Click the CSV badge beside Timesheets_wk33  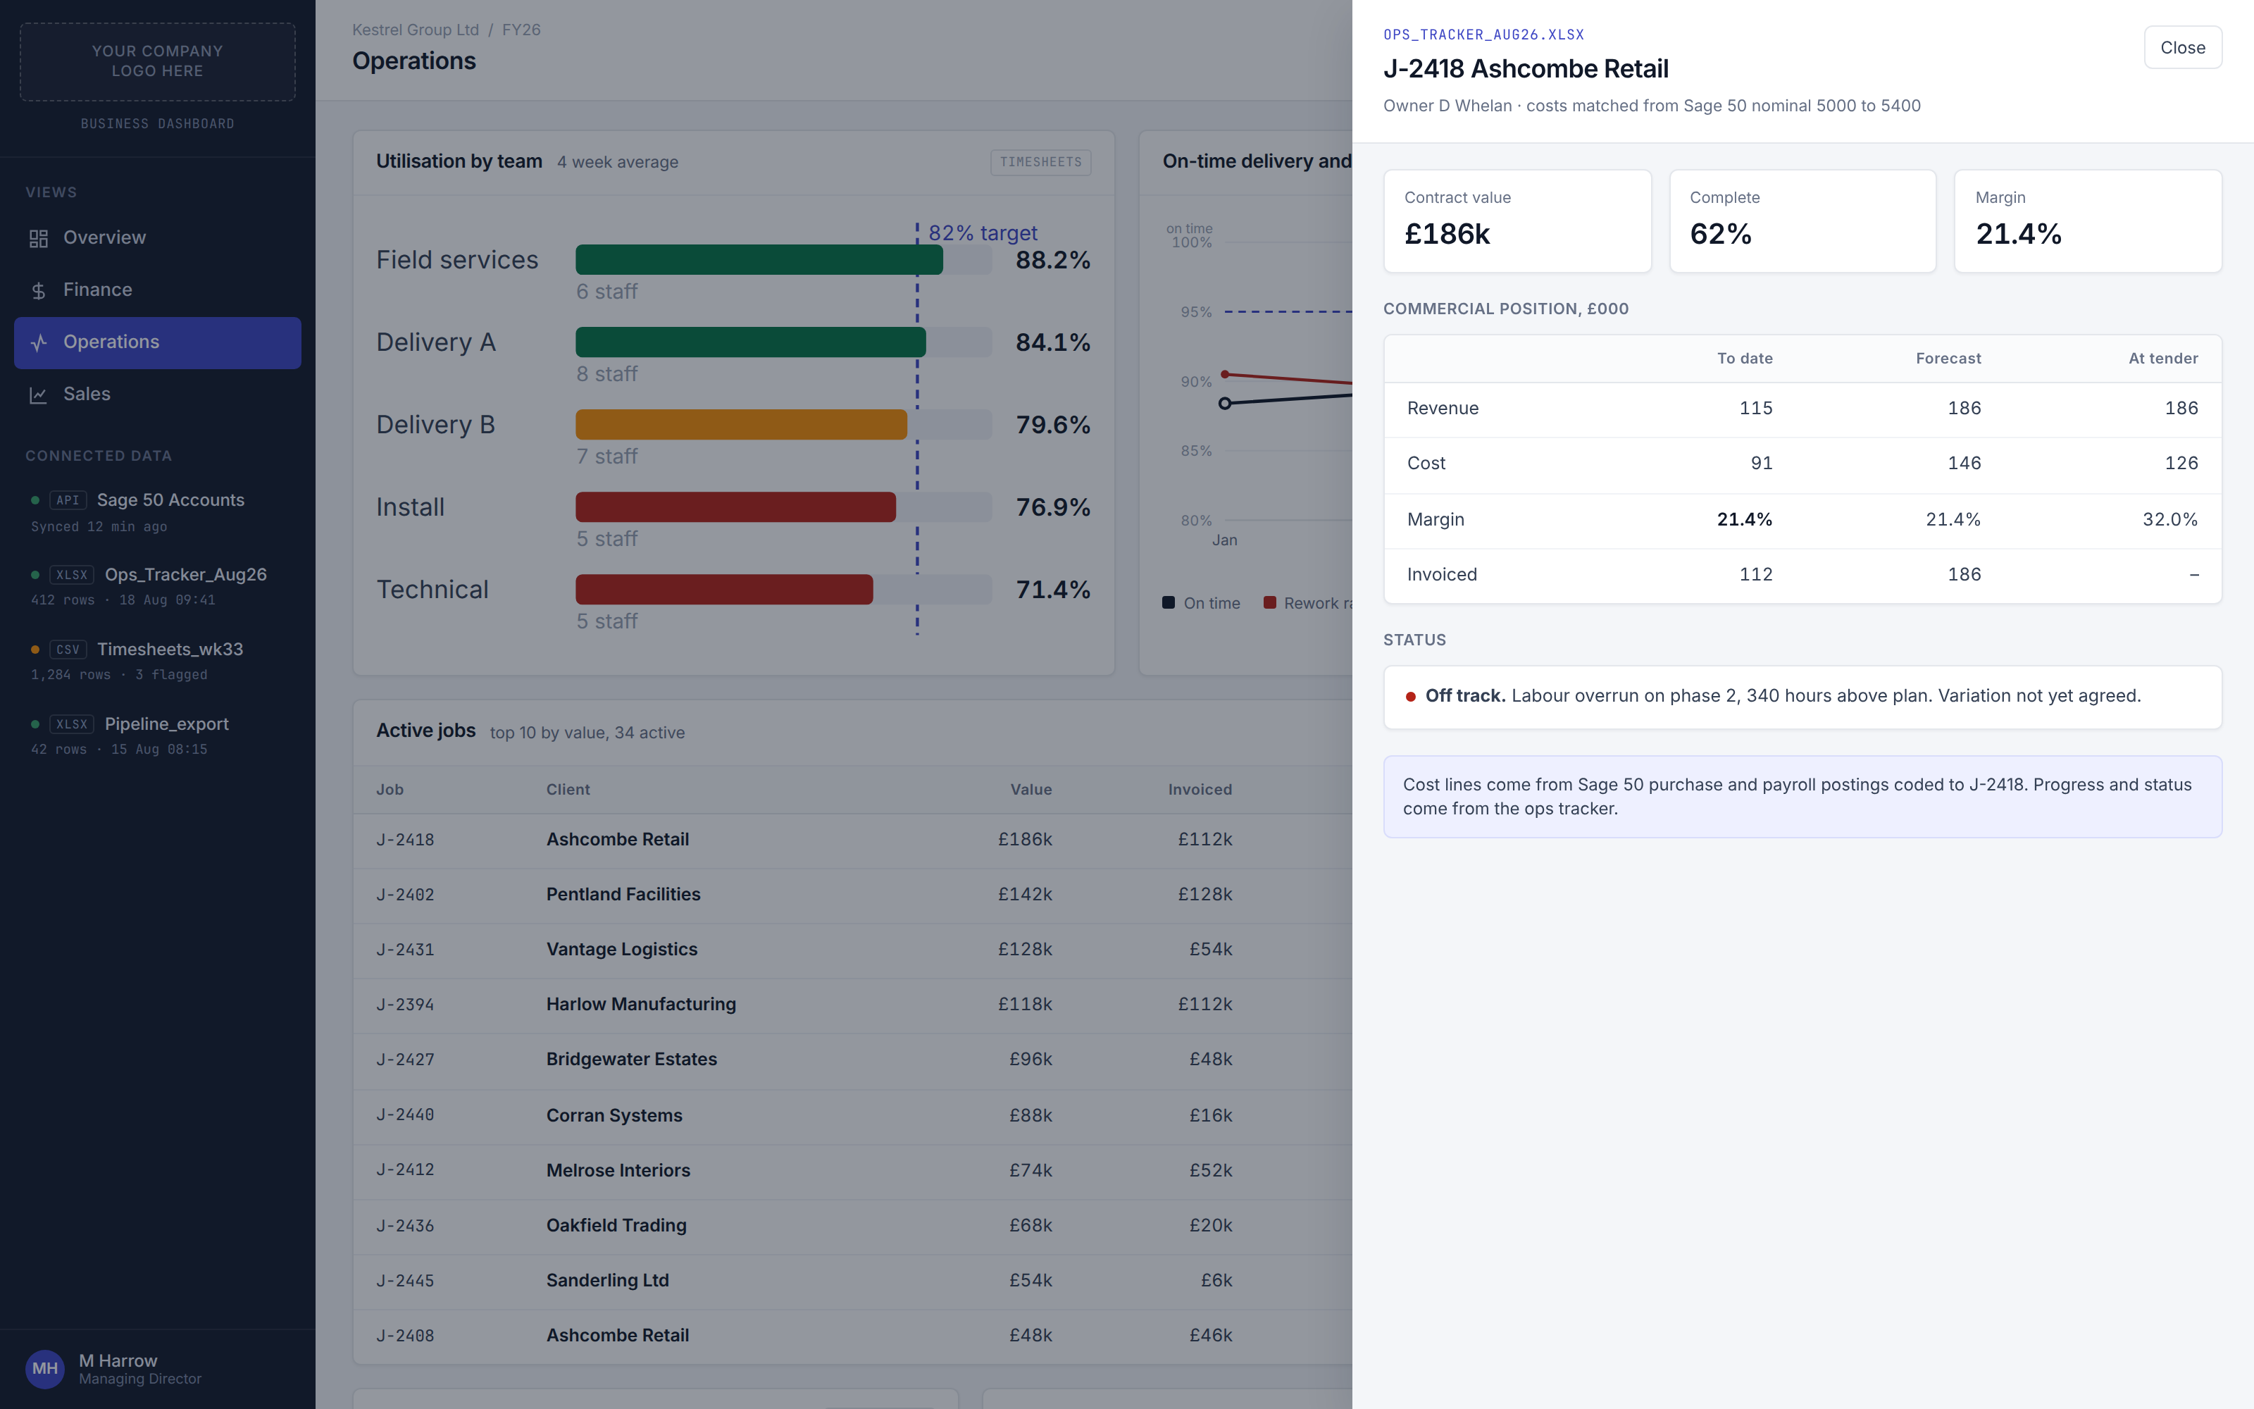[x=68, y=650]
